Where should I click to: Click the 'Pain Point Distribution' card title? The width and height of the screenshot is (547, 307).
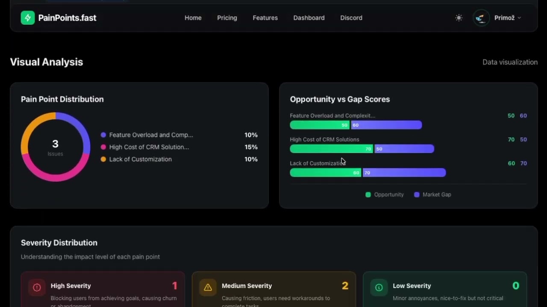(62, 99)
